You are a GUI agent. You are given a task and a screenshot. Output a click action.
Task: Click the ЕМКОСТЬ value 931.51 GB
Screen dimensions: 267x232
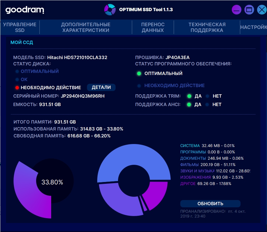click(x=50, y=104)
